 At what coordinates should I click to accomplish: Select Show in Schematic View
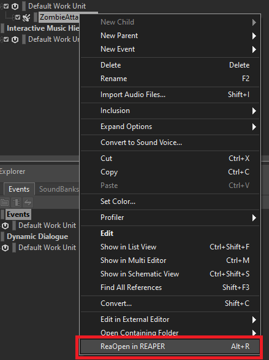tap(170, 274)
